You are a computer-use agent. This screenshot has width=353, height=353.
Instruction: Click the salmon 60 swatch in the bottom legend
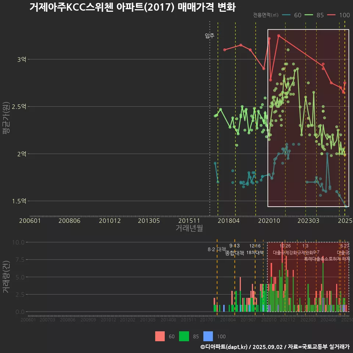[160, 336]
